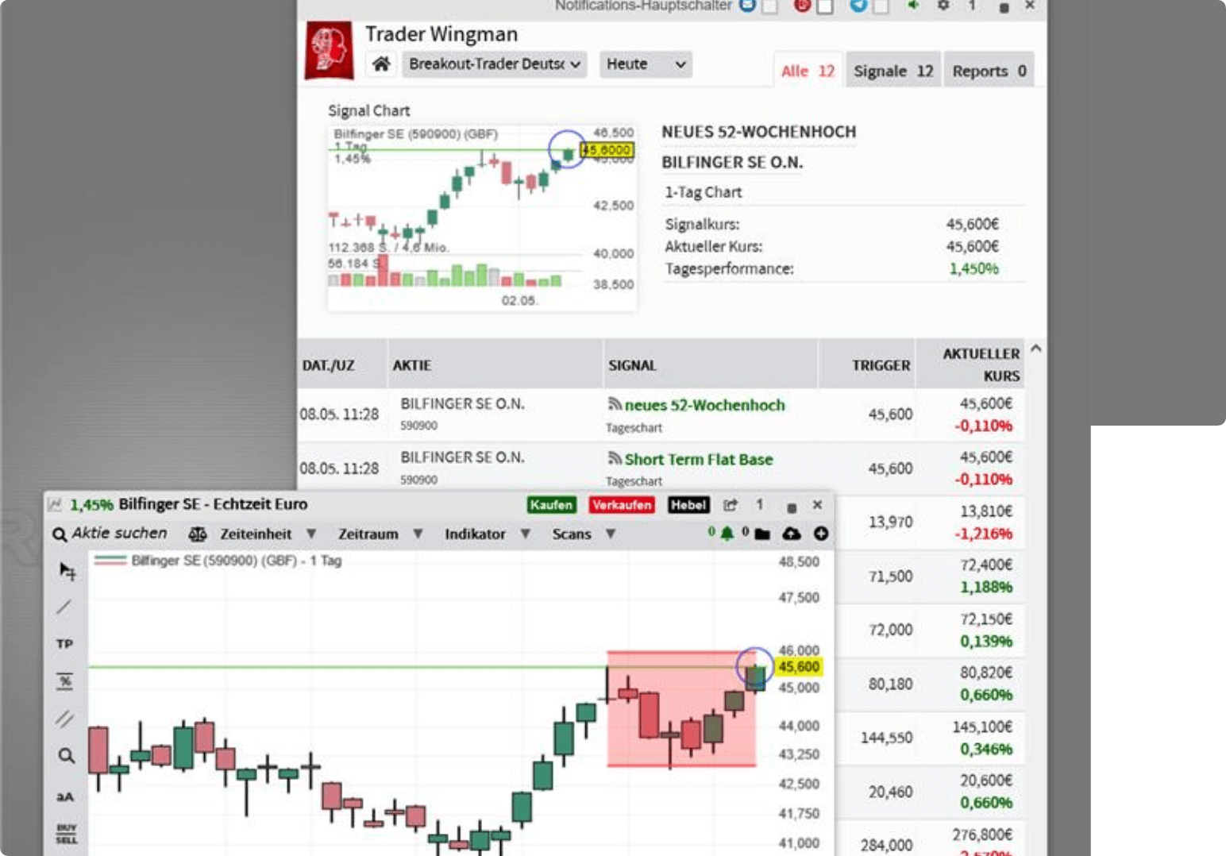This screenshot has height=856, width=1226.
Task: Click the Trader Wingman logo
Action: pyautogui.click(x=330, y=50)
